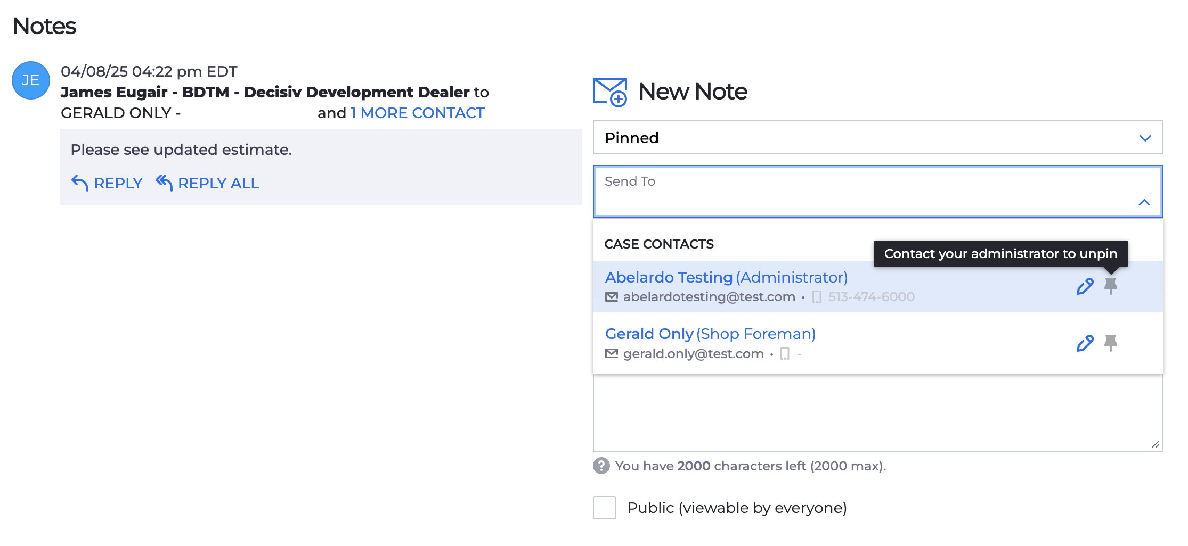Click the New Note envelope icon
The image size is (1188, 546).
click(x=610, y=92)
